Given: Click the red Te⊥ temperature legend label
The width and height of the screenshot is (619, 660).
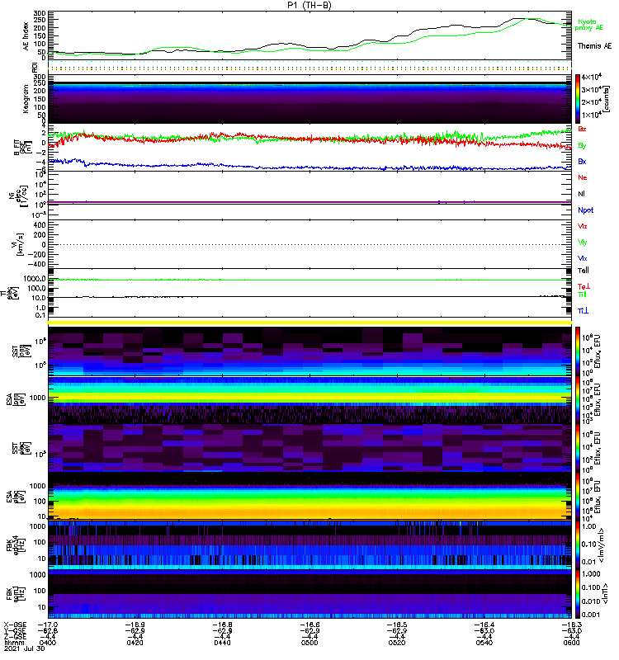Looking at the screenshot, I should click(584, 285).
